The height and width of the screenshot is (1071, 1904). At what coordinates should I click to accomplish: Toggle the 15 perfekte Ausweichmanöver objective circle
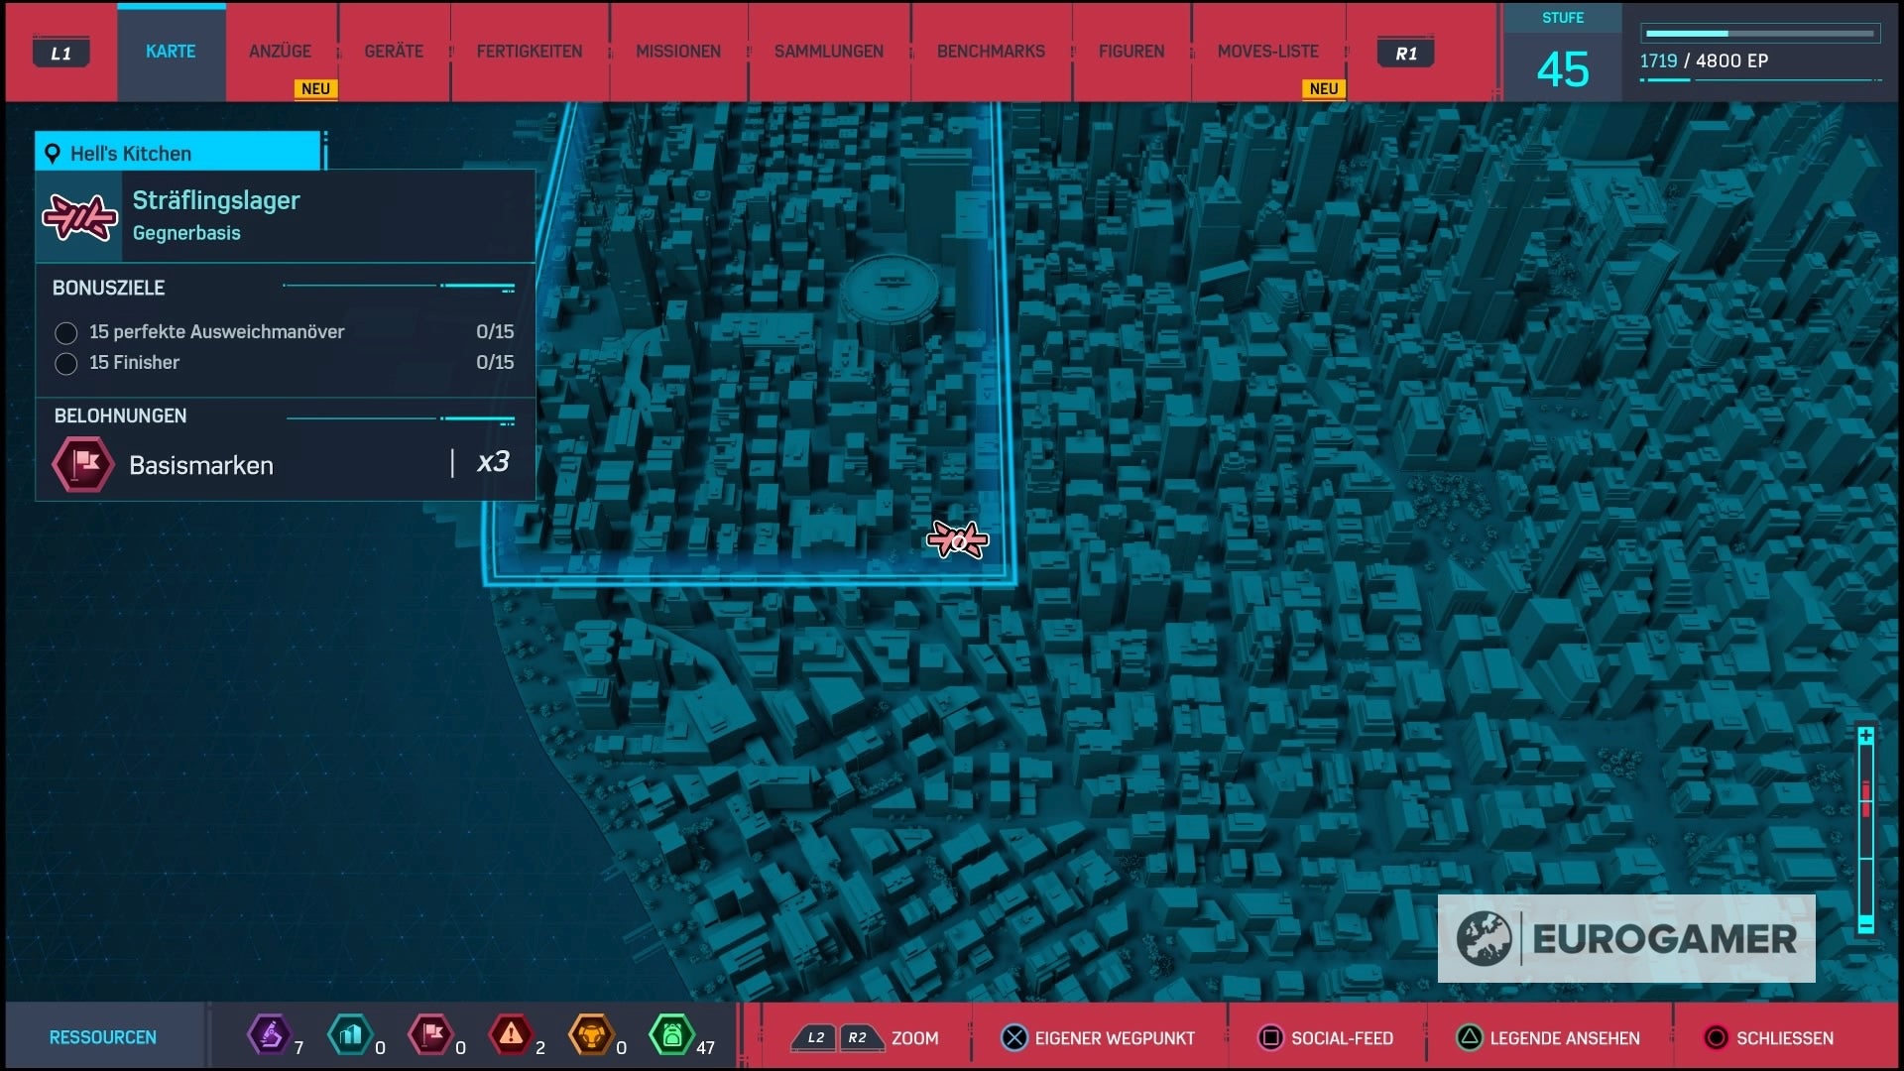[x=66, y=333]
